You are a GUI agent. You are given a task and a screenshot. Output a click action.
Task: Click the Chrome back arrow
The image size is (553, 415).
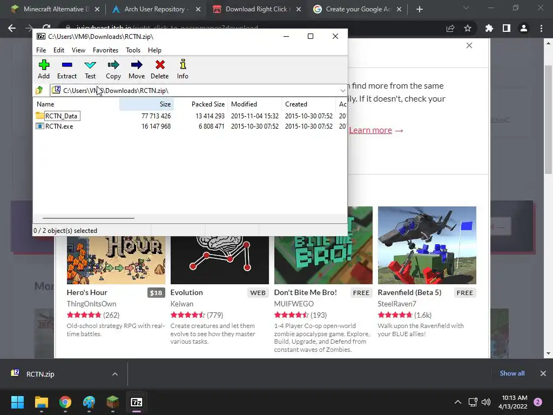click(12, 28)
